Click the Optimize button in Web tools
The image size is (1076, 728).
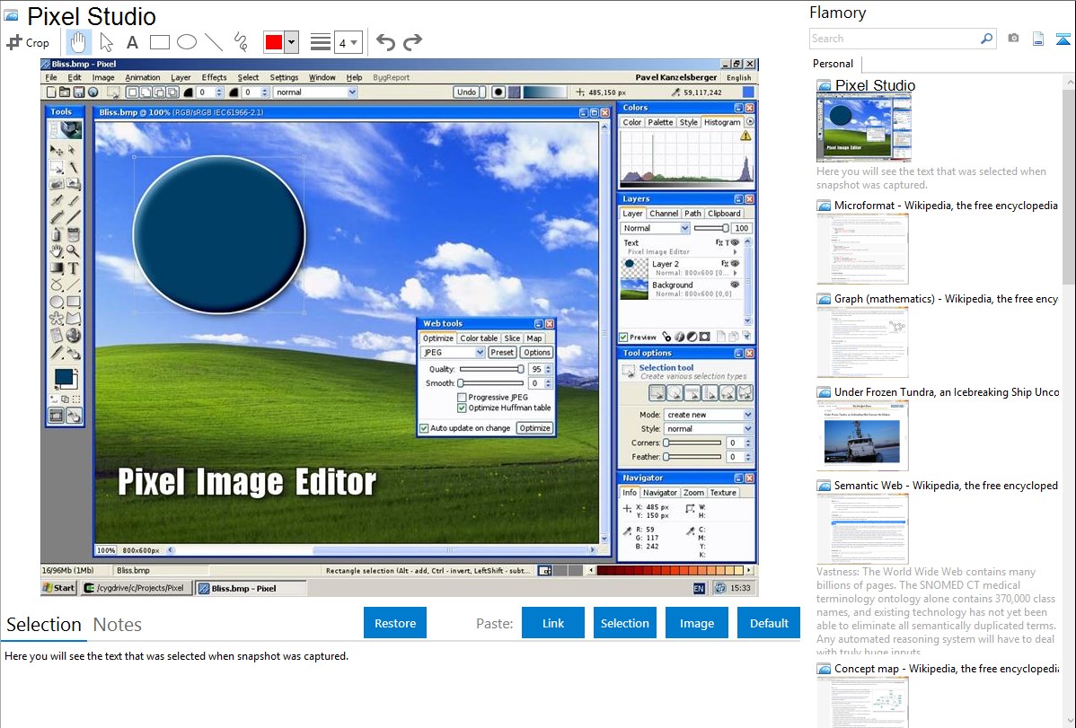click(x=534, y=428)
